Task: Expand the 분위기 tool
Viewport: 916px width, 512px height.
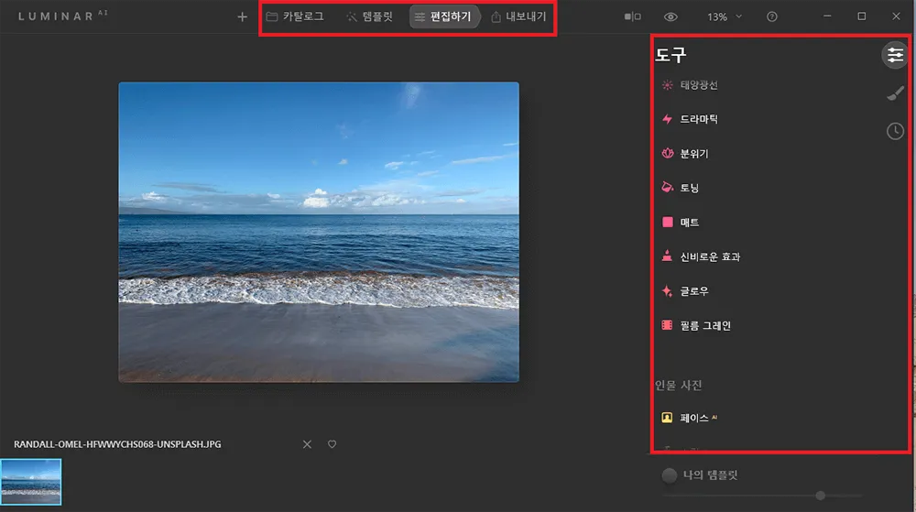Action: [x=693, y=154]
